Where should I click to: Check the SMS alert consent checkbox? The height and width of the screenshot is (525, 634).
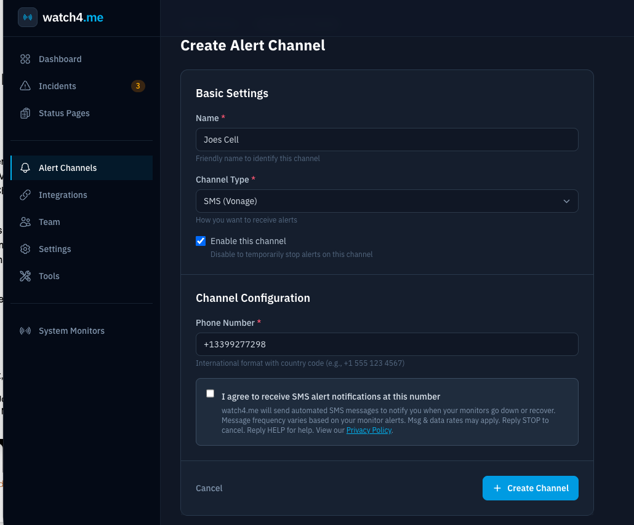[x=211, y=394]
